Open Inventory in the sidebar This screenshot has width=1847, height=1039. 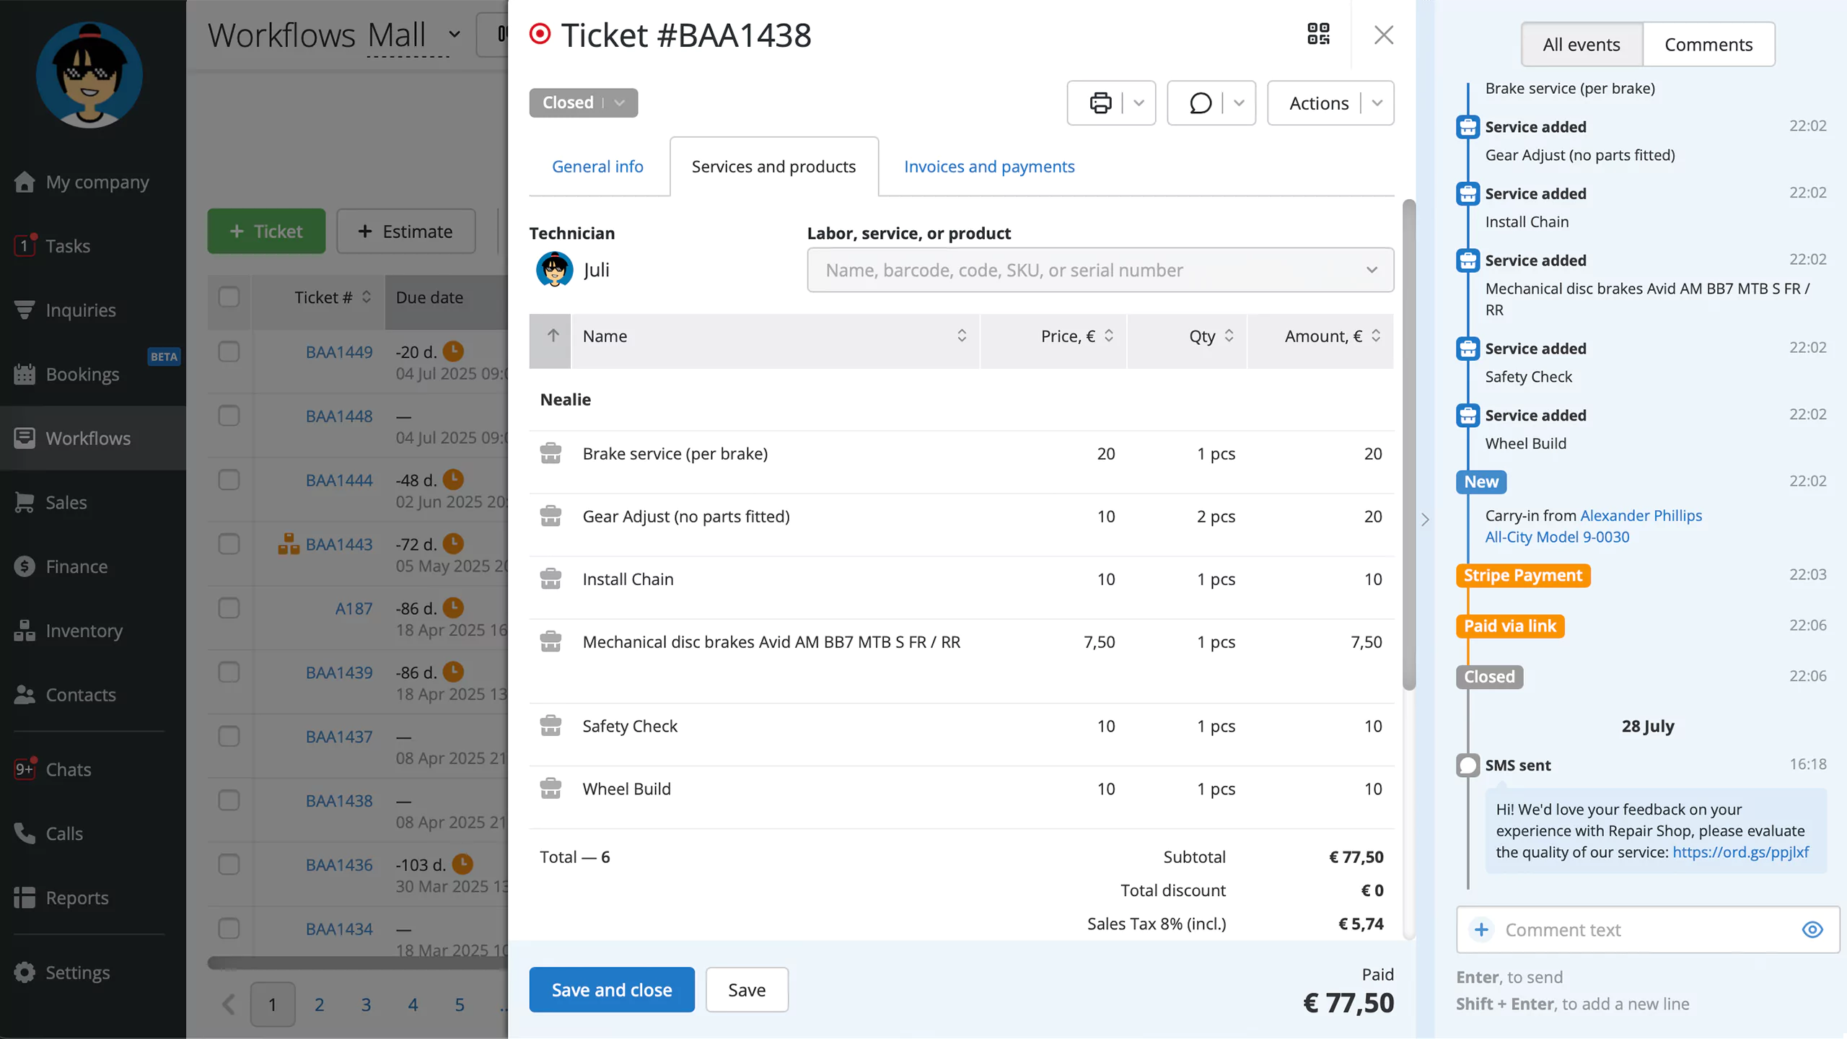point(84,631)
